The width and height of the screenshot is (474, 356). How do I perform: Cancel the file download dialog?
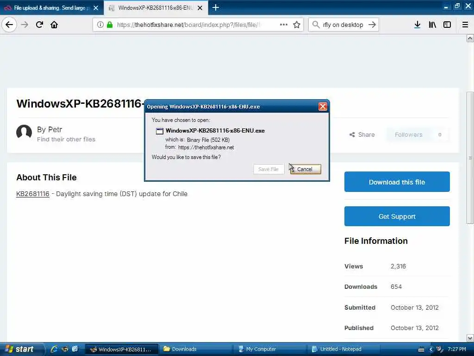(x=305, y=169)
